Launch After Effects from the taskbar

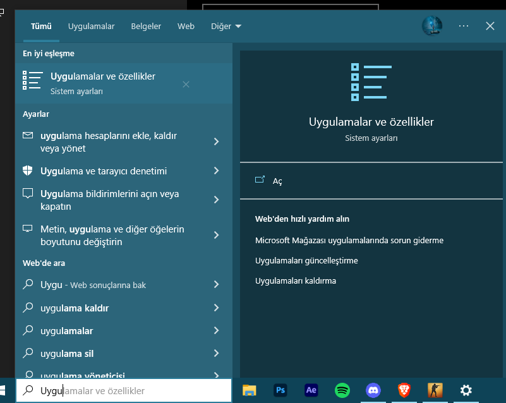coord(311,390)
